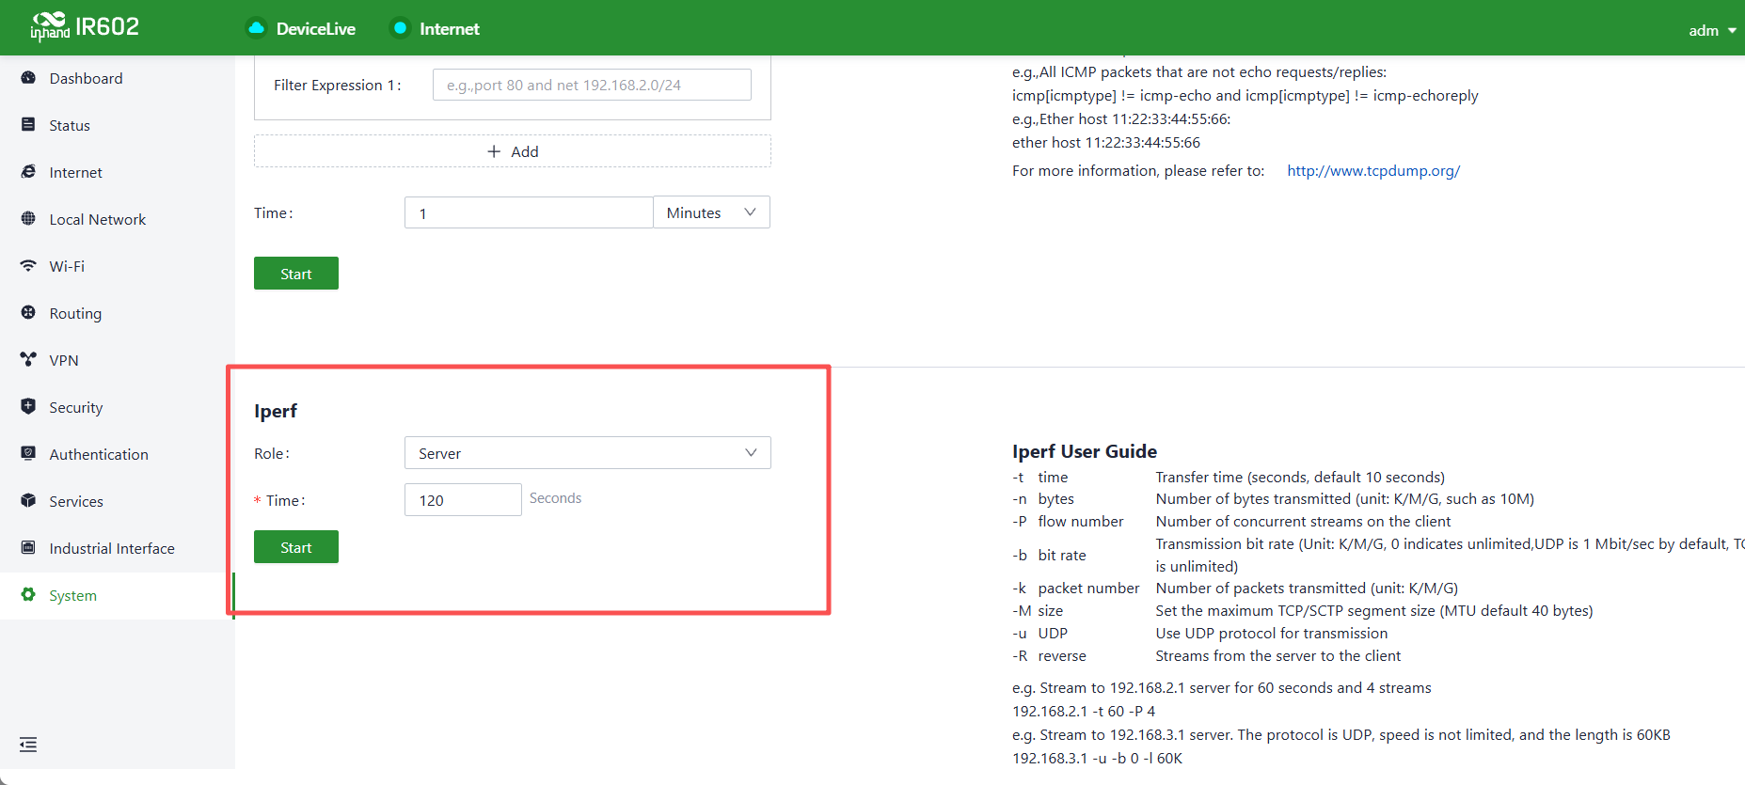The height and width of the screenshot is (785, 1745).
Task: Click the VPN sidebar icon
Action: coord(28,360)
